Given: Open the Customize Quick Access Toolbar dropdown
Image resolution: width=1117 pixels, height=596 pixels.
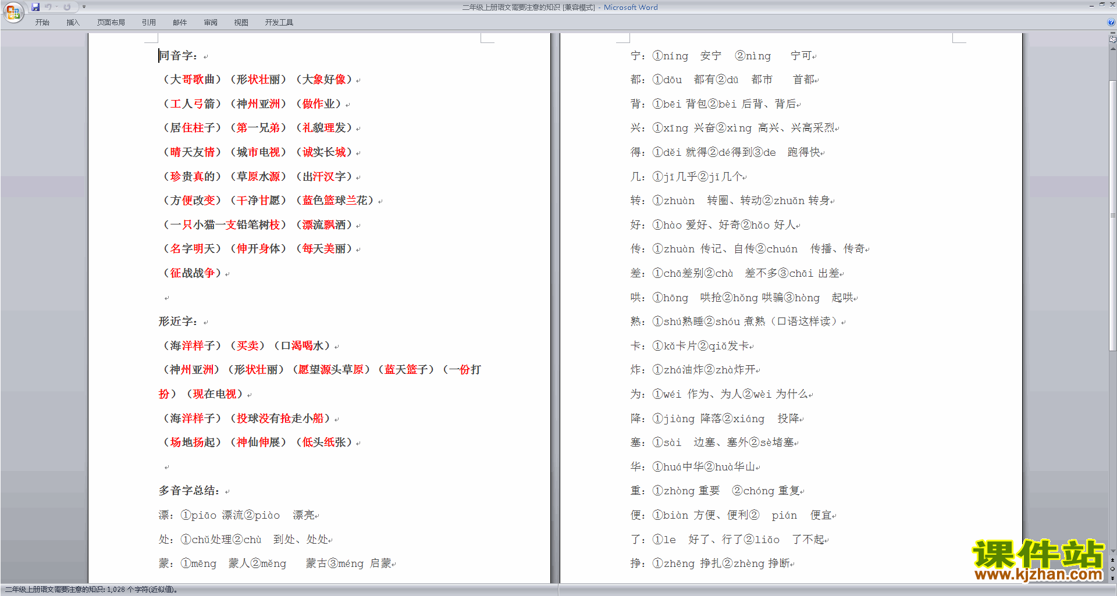Looking at the screenshot, I should click(x=84, y=7).
